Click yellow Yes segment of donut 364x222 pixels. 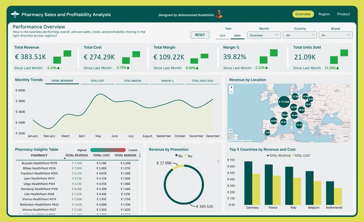pyautogui.click(x=178, y=166)
